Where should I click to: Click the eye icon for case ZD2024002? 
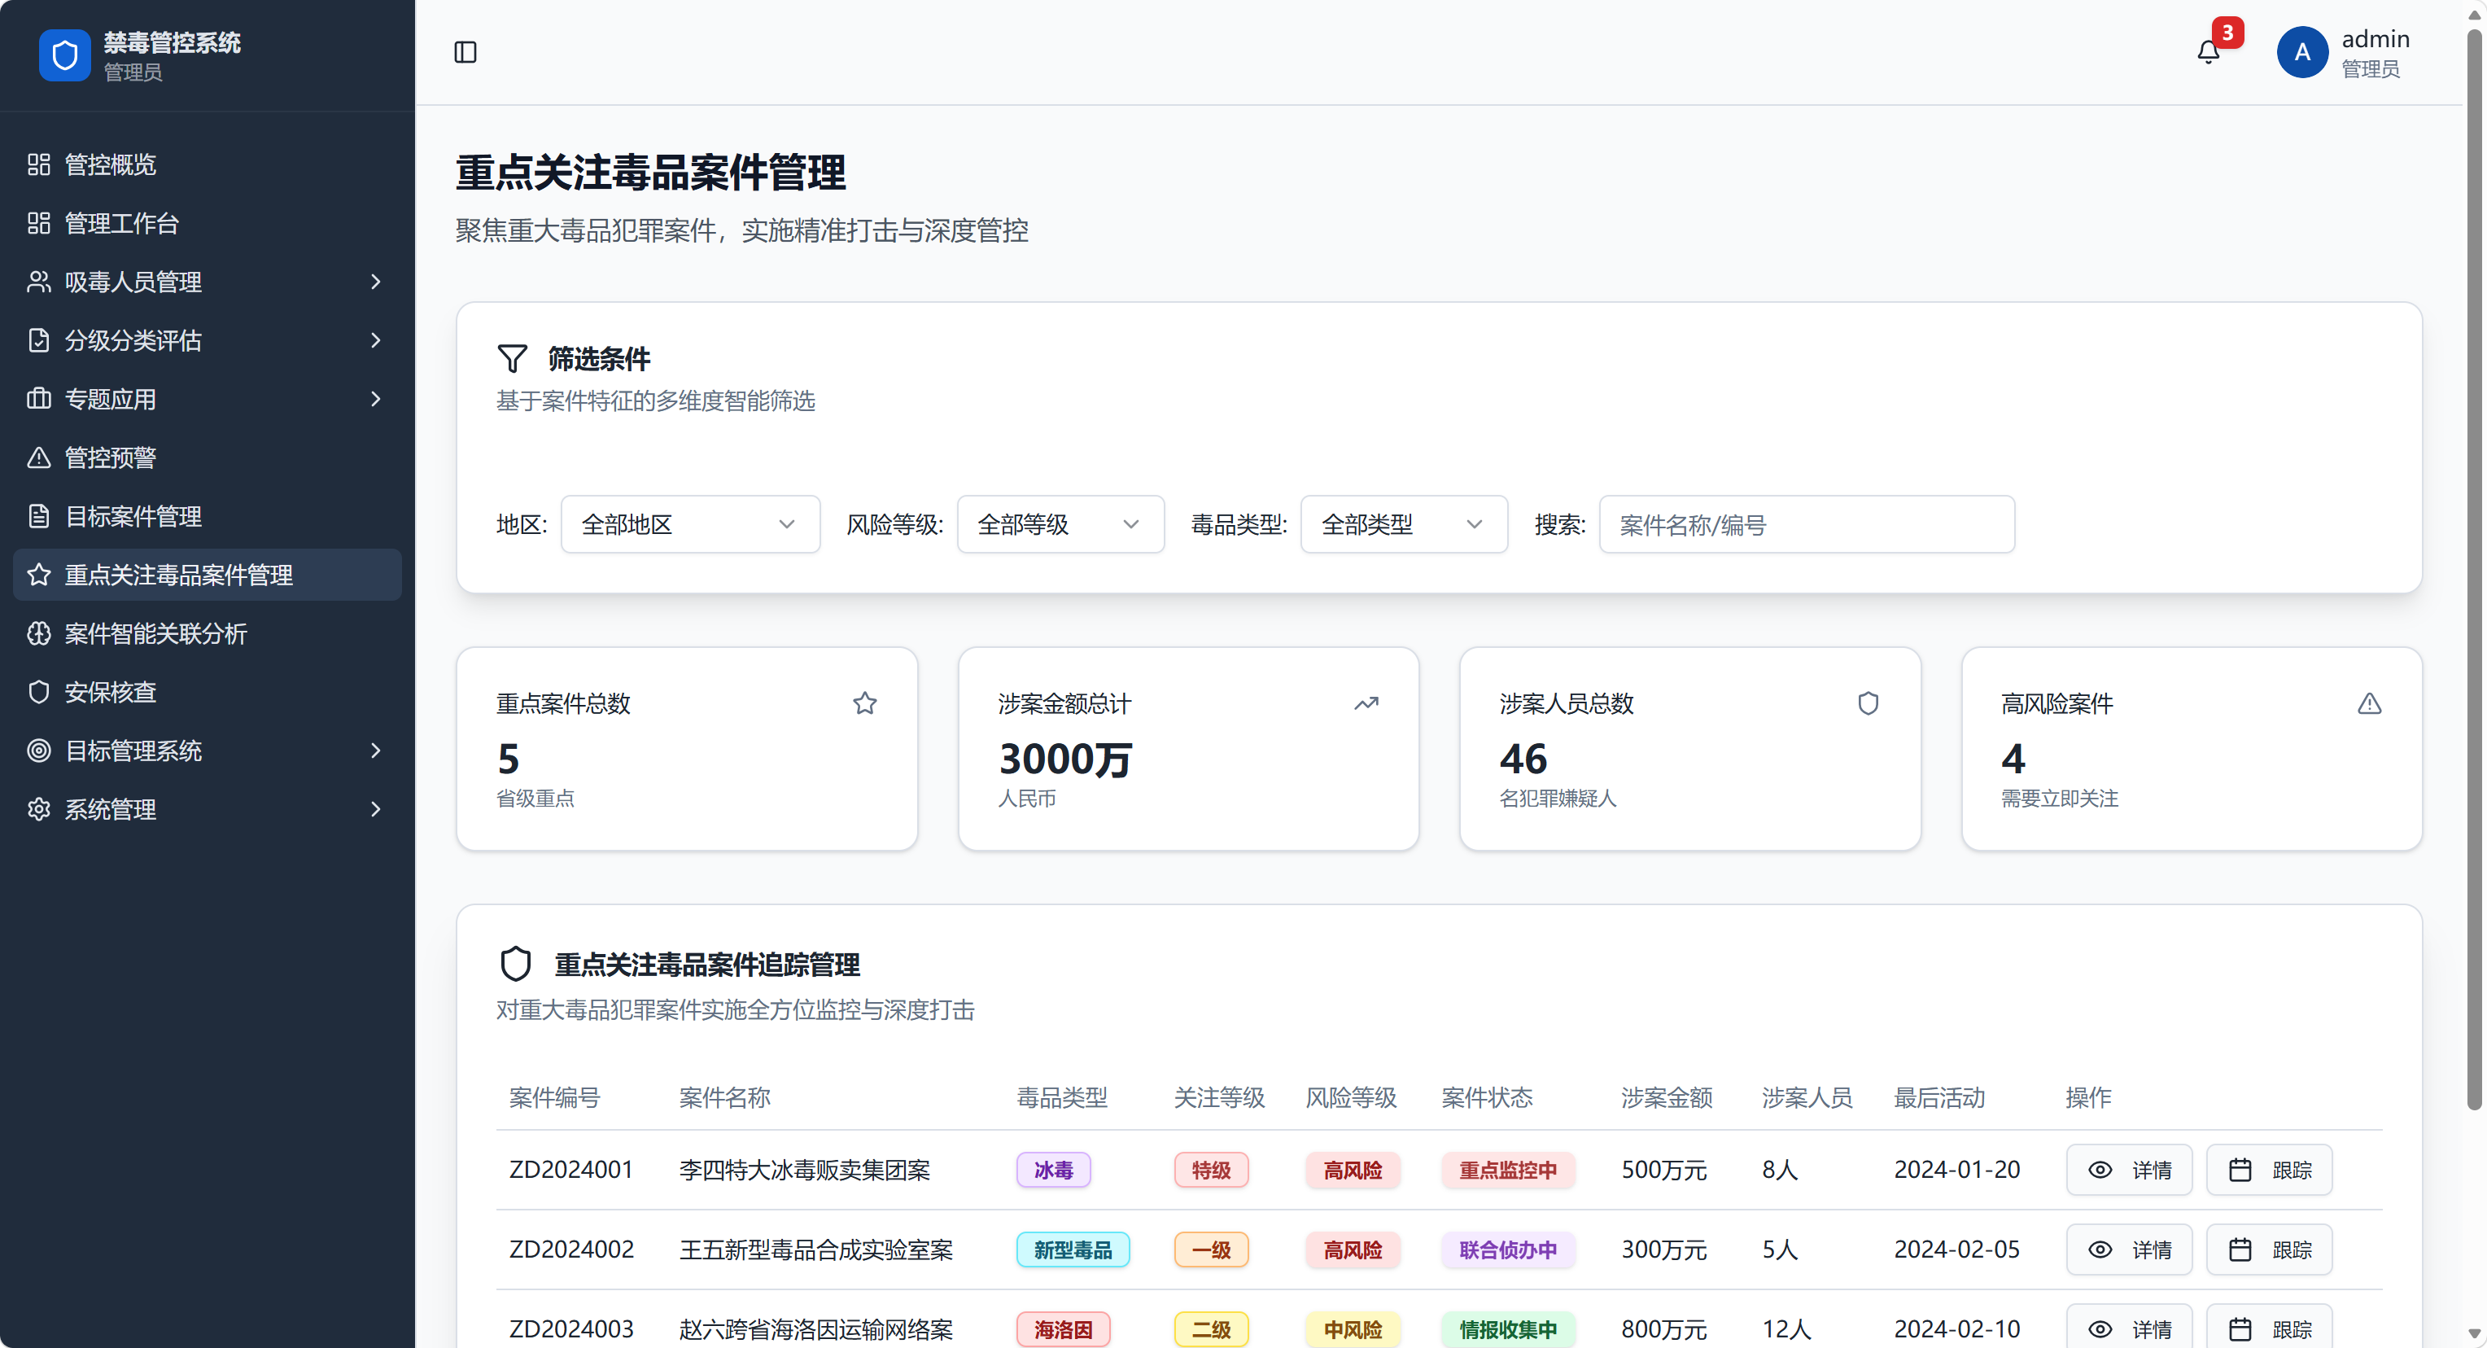pyautogui.click(x=2100, y=1250)
